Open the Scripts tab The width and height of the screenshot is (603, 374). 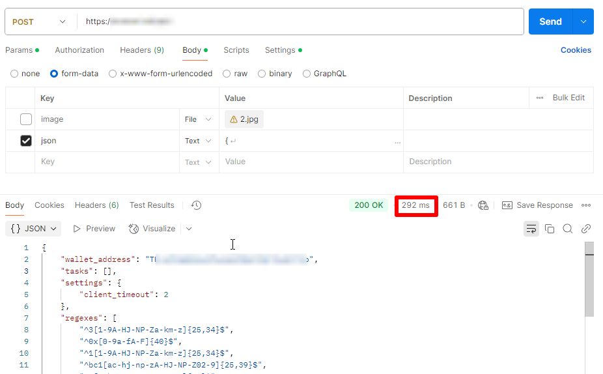236,50
